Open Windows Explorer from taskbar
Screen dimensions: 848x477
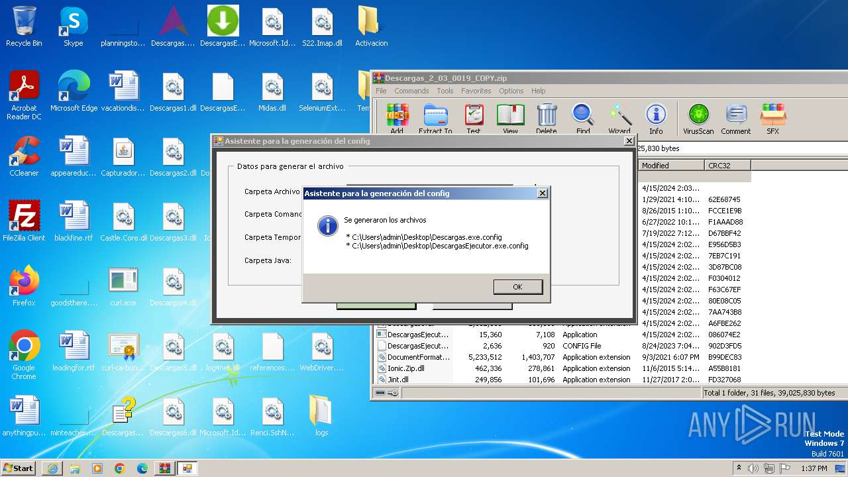tap(75, 468)
